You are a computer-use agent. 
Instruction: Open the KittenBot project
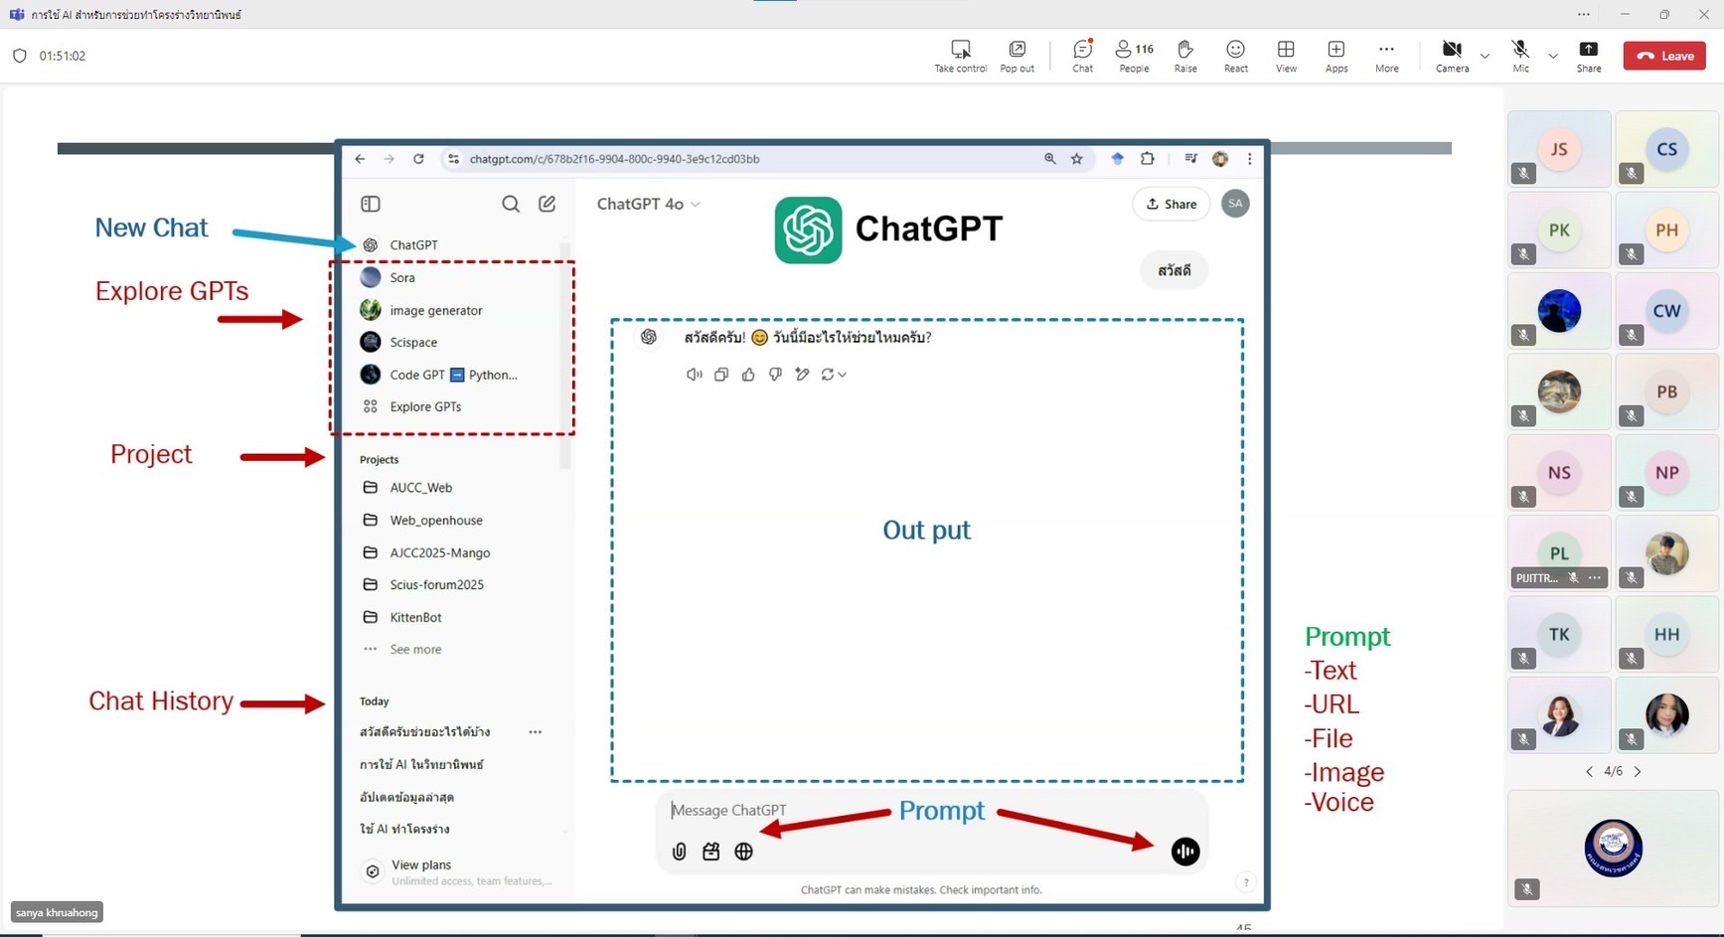[415, 617]
